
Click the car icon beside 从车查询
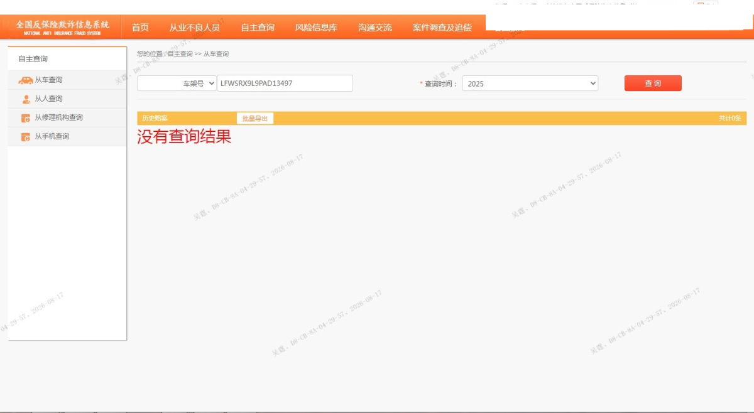coord(26,80)
